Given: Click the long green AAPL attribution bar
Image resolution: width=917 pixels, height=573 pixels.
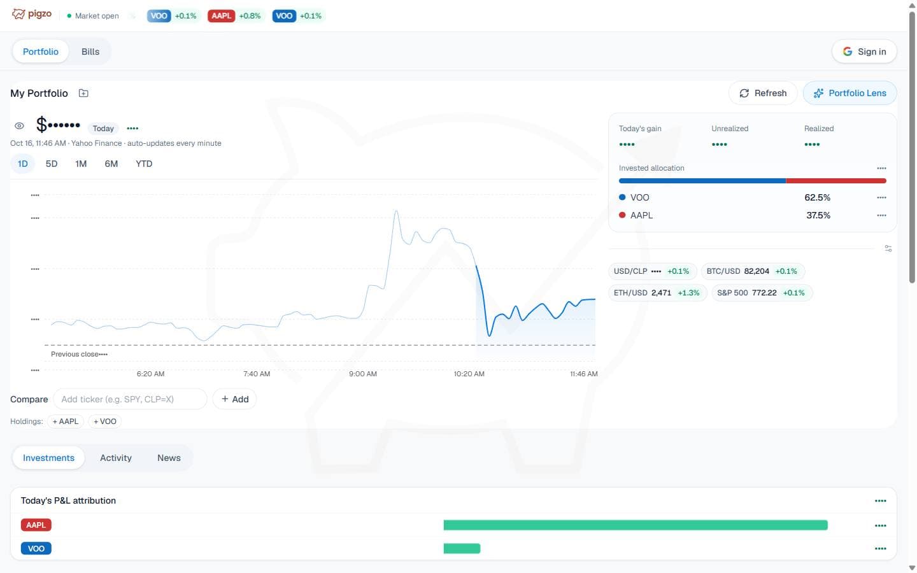Looking at the screenshot, I should click(636, 525).
